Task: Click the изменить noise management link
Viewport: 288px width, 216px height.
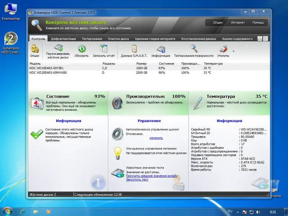Action: tap(156, 138)
